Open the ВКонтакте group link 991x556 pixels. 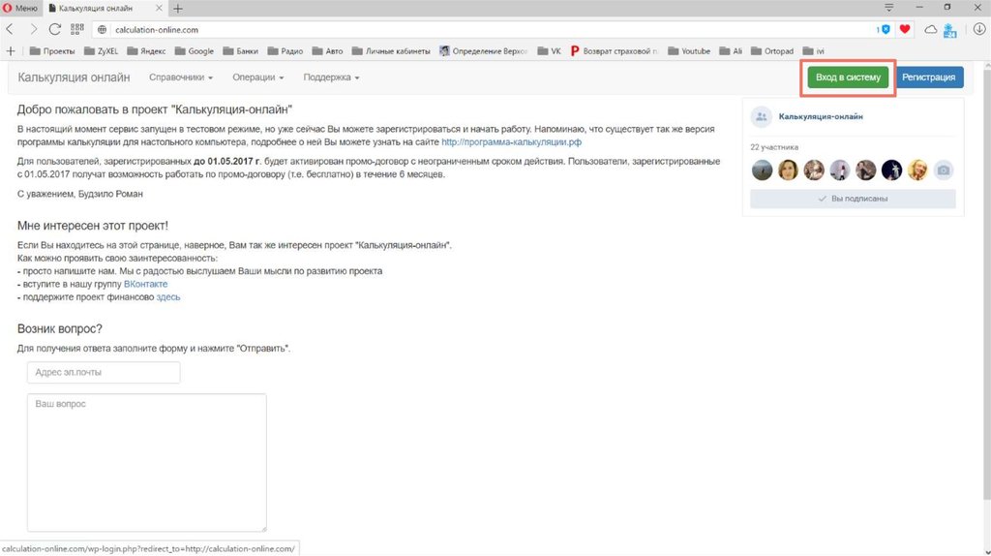(145, 285)
